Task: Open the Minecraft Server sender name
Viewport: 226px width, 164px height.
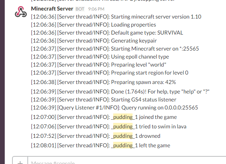Action: pos(52,9)
